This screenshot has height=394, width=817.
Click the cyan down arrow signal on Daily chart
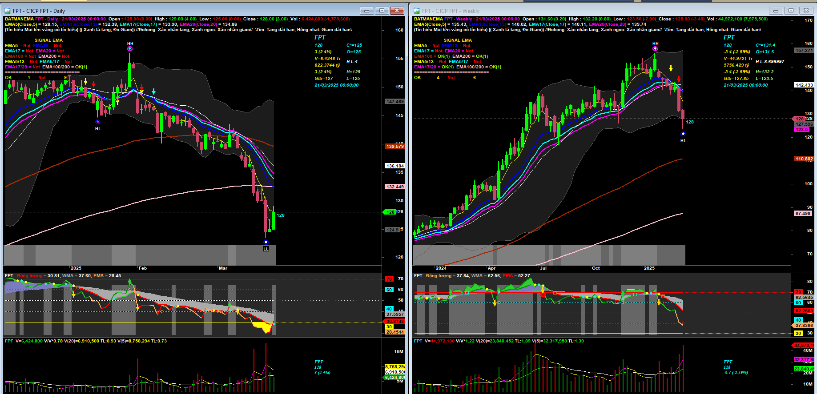153,92
